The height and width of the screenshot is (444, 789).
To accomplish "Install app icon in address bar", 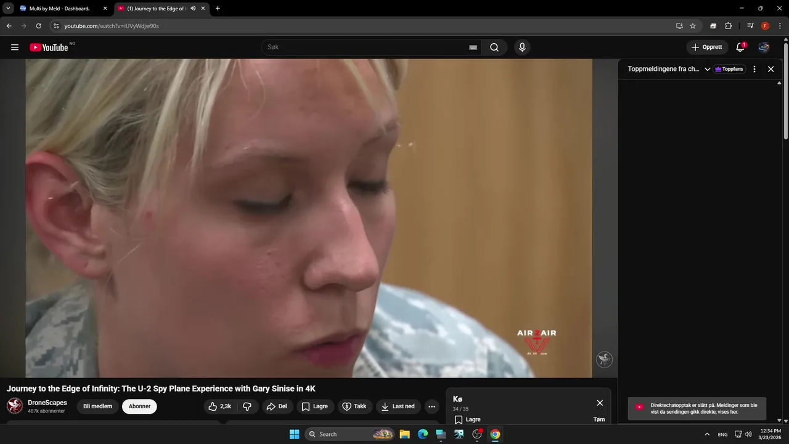I will pyautogui.click(x=679, y=26).
